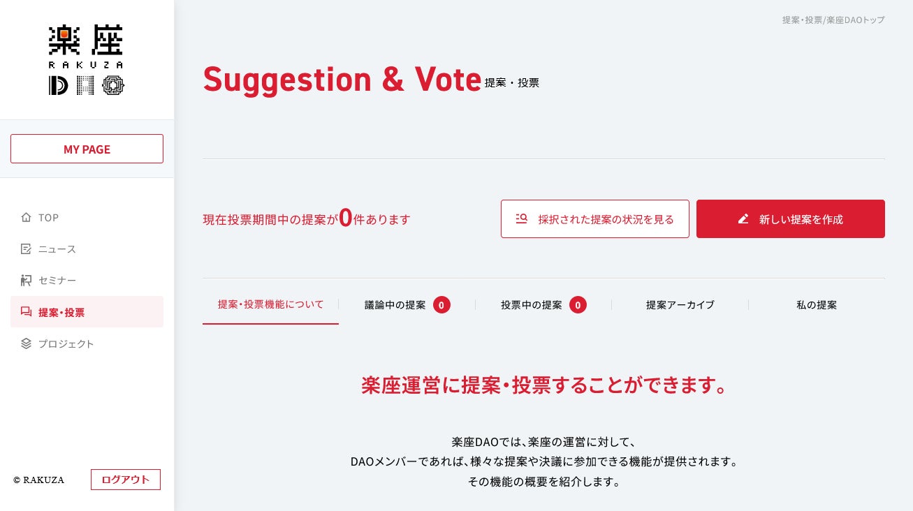
Task: Click the chat icon beside 提案・投票
Action: point(27,312)
